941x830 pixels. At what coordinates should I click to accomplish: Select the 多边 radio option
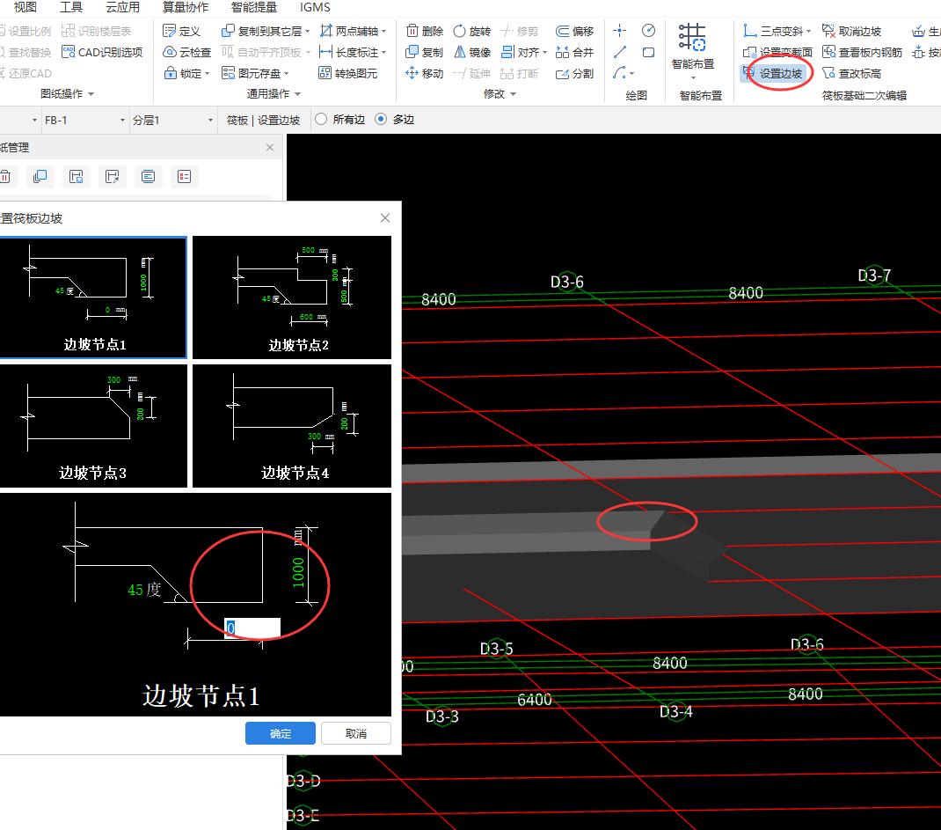(394, 120)
